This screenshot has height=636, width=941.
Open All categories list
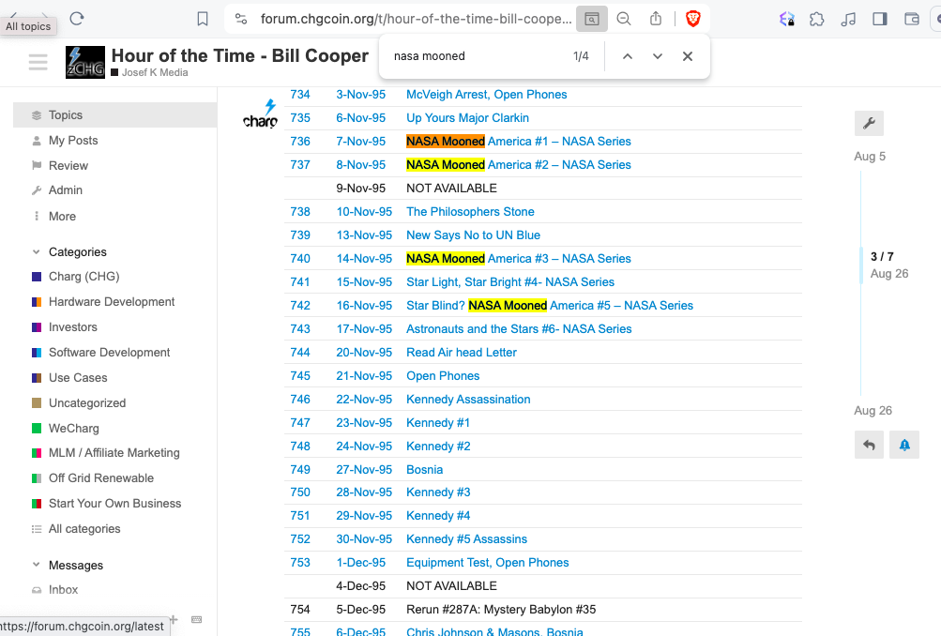coord(84,529)
